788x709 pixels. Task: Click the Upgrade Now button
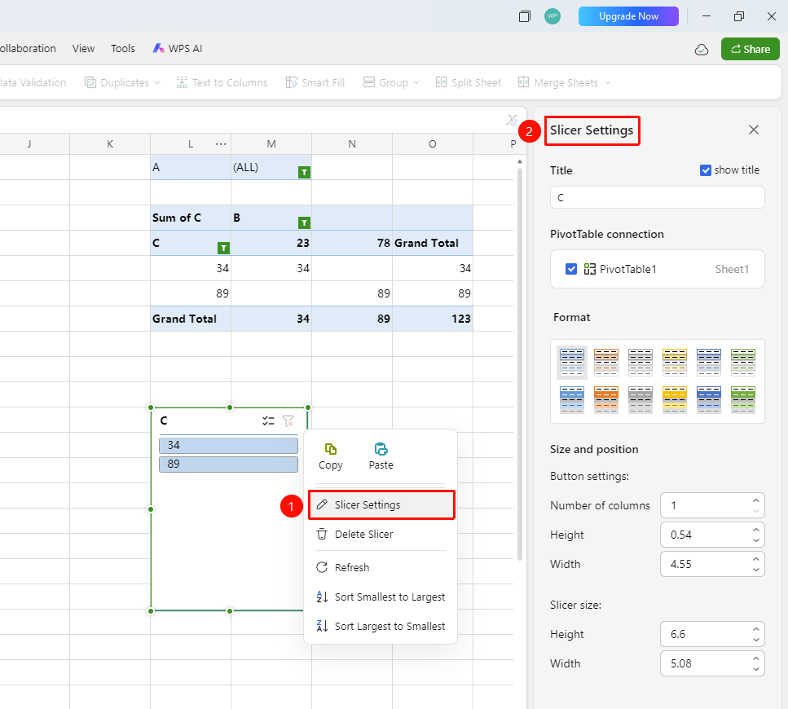click(628, 16)
